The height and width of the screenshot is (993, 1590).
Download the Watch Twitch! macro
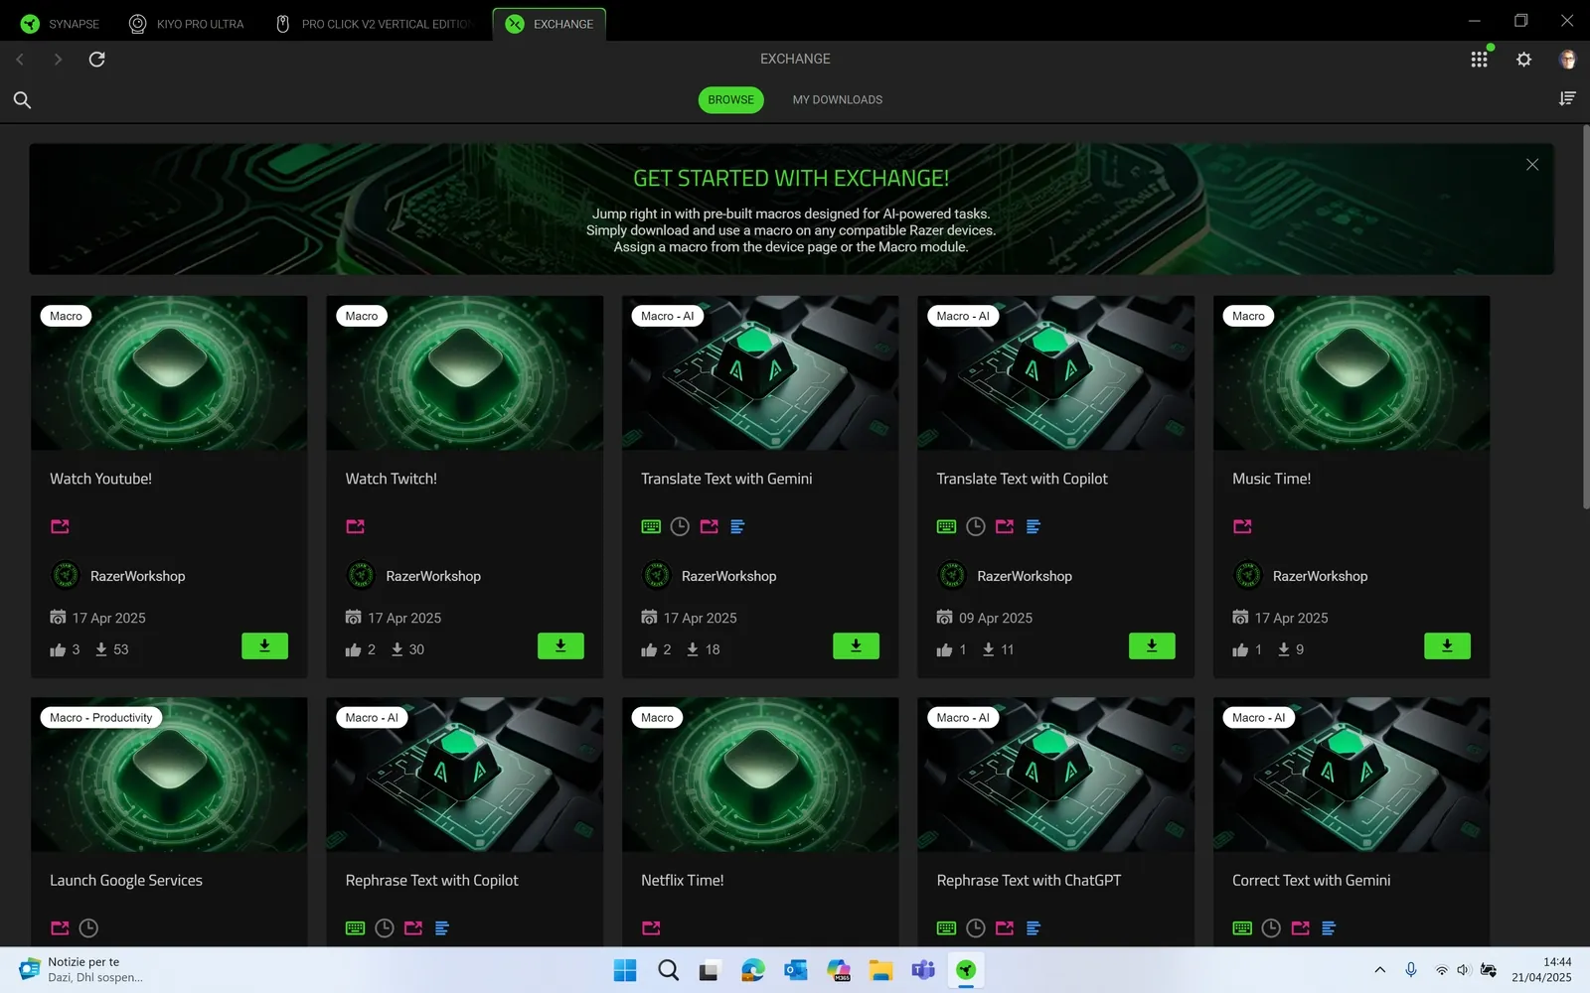[x=560, y=645]
